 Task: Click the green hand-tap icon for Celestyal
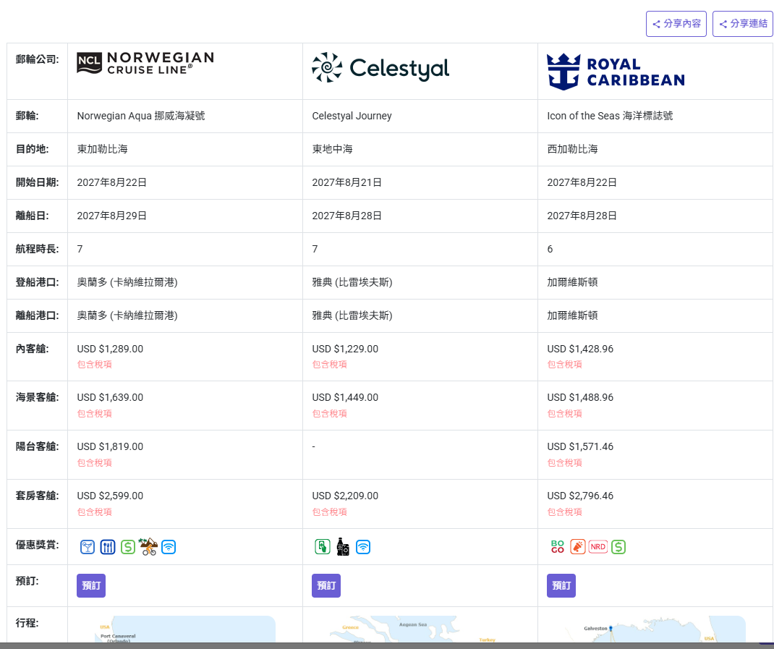point(323,547)
